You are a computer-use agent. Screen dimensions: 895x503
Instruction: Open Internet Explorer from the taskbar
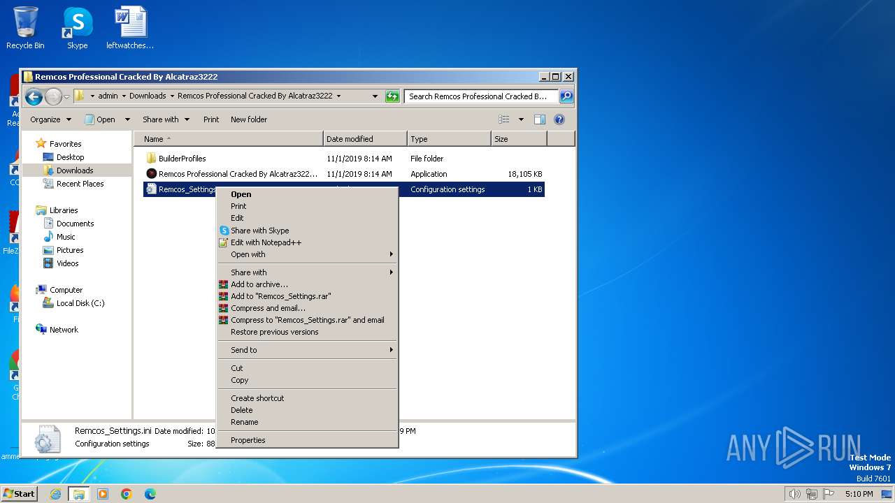pyautogui.click(x=55, y=494)
